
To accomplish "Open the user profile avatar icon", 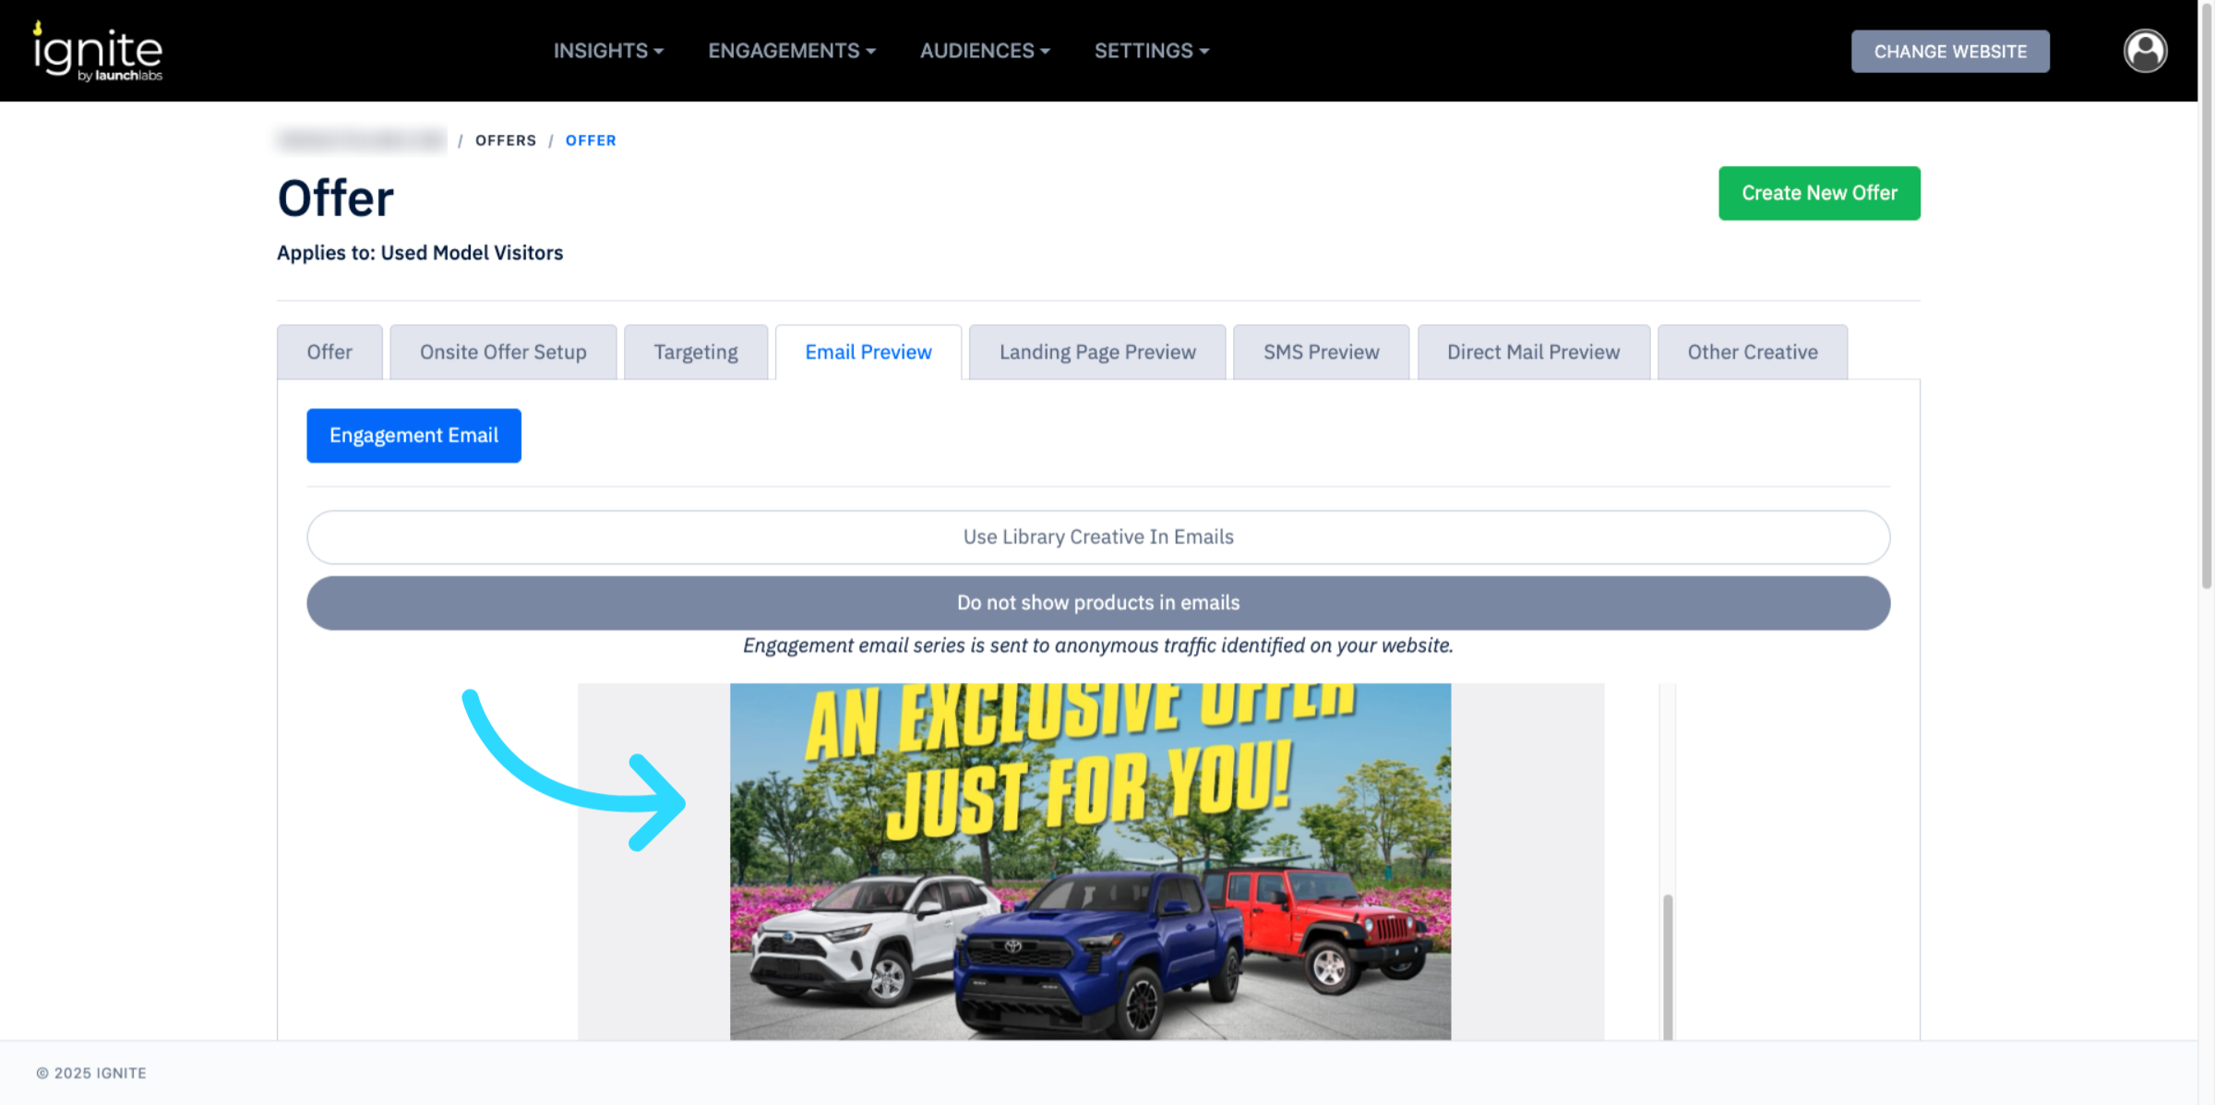I will click(2144, 51).
